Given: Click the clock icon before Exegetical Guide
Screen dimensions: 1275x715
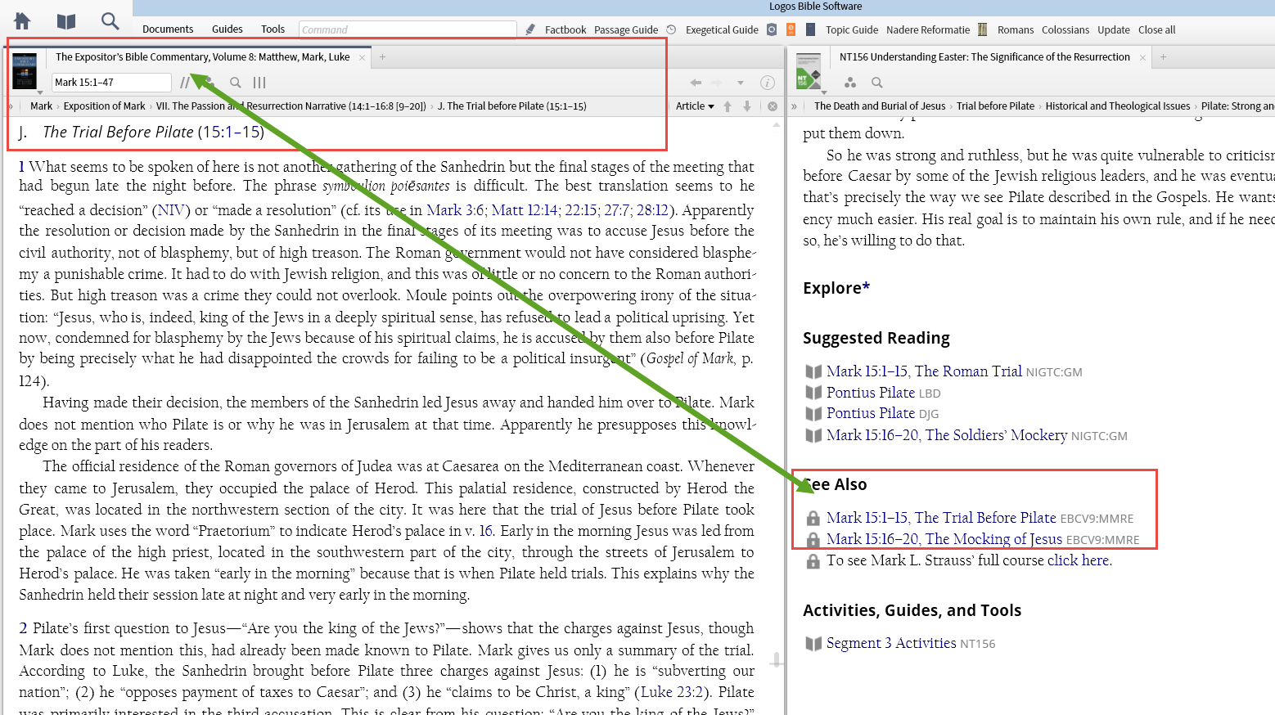Looking at the screenshot, I should (671, 29).
